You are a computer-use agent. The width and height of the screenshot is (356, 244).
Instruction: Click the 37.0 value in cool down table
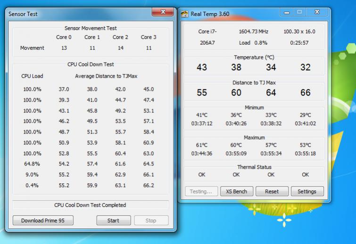point(64,89)
